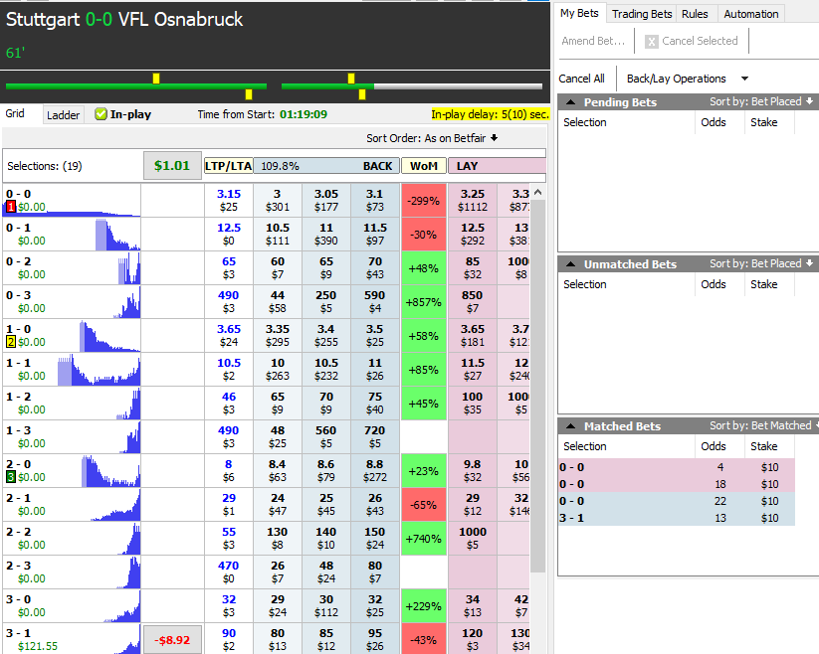Select the My Bets tab
The width and height of the screenshot is (819, 654).
(579, 13)
